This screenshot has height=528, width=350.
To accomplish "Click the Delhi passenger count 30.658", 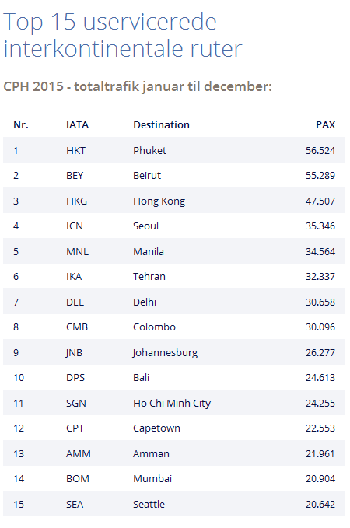I will click(x=320, y=302).
